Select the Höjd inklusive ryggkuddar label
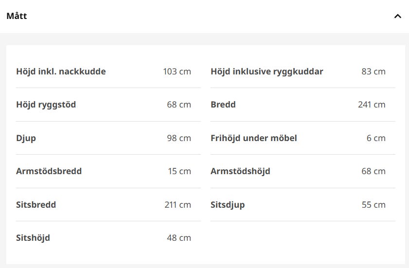Screen dimensions: 409x268 (x=267, y=71)
